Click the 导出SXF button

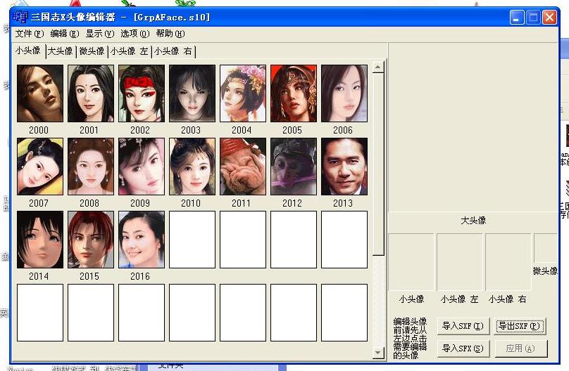[520, 326]
